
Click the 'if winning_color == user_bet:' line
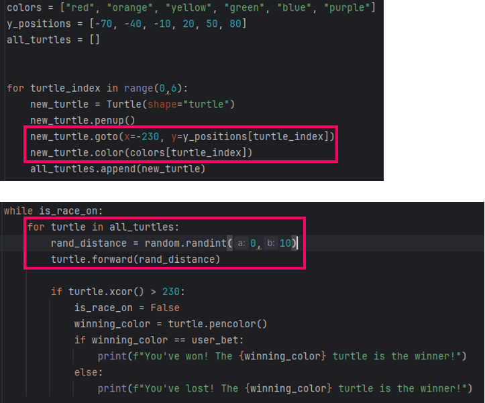coord(159,340)
